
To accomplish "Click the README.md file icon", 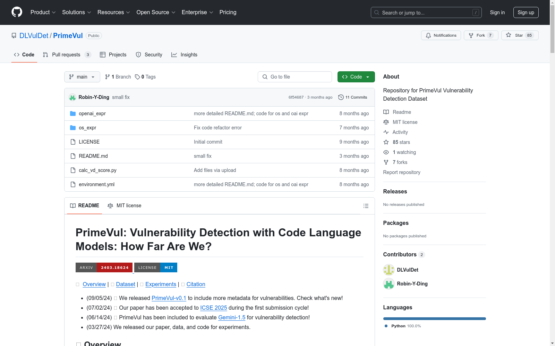I will [73, 156].
